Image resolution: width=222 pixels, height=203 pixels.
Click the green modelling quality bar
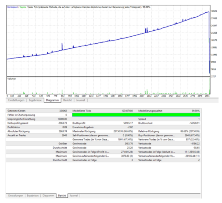[x=136, y=115]
